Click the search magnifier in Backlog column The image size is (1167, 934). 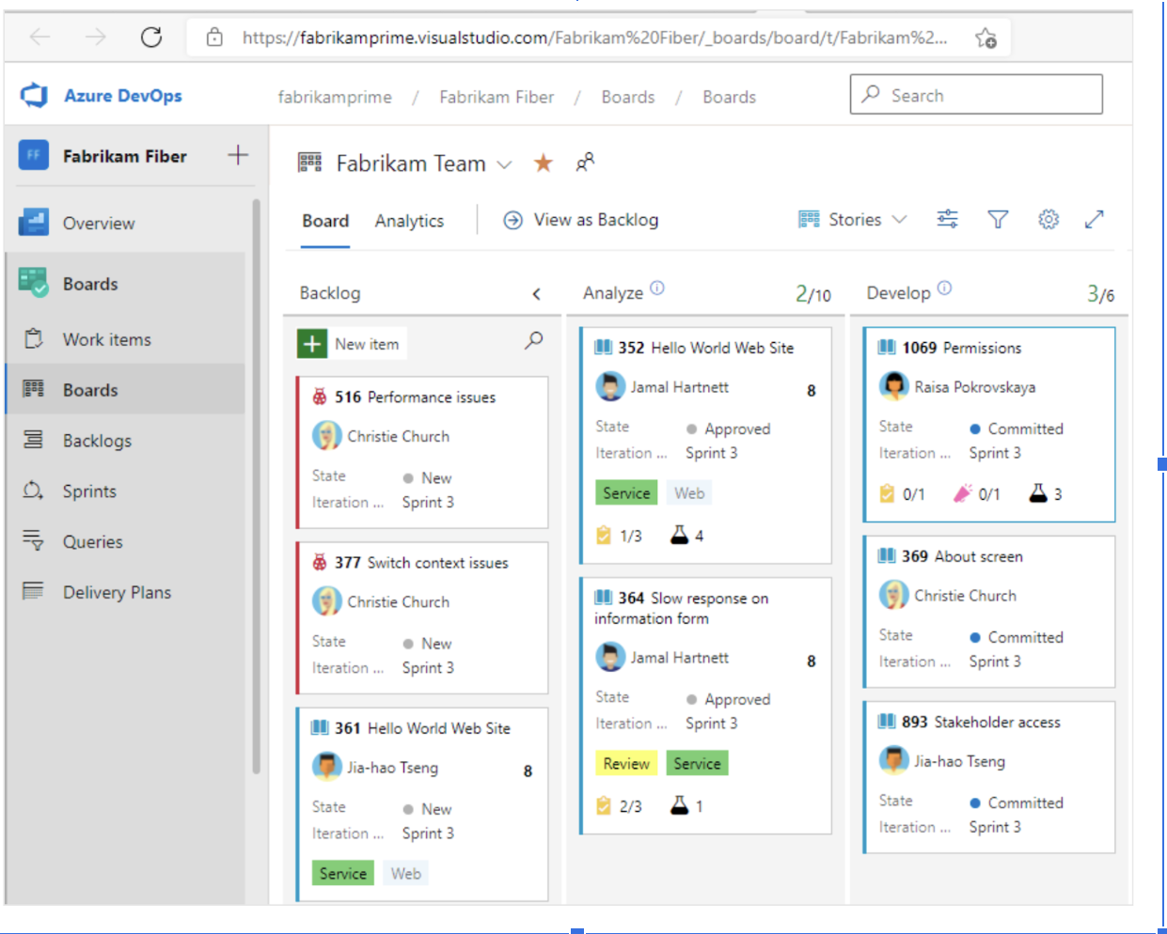(533, 340)
